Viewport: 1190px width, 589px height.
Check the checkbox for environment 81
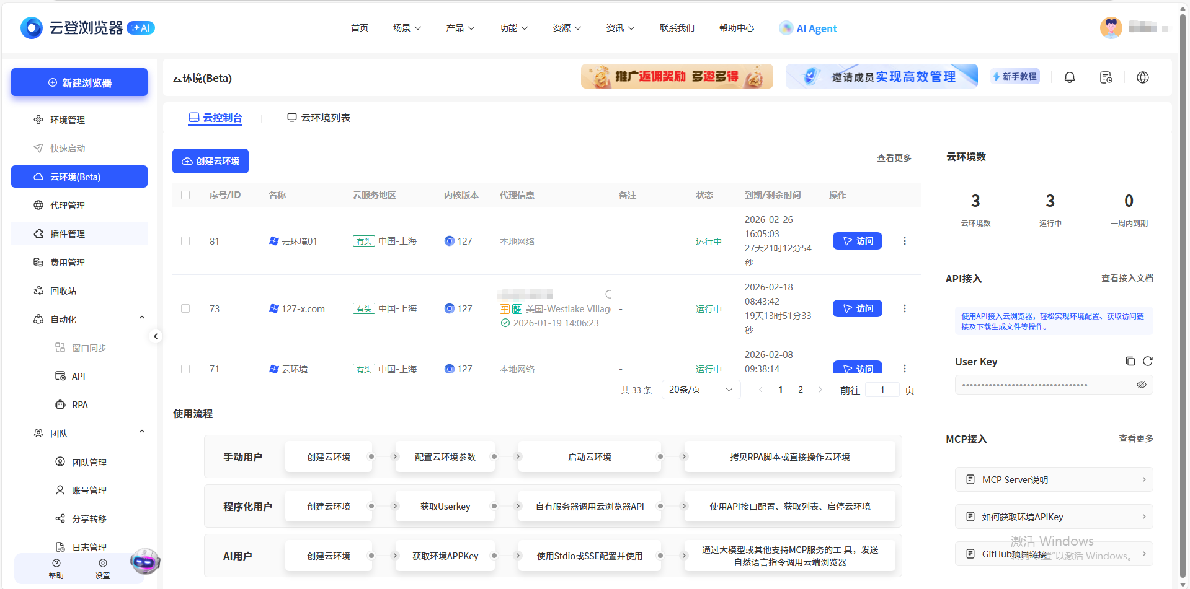pyautogui.click(x=185, y=241)
